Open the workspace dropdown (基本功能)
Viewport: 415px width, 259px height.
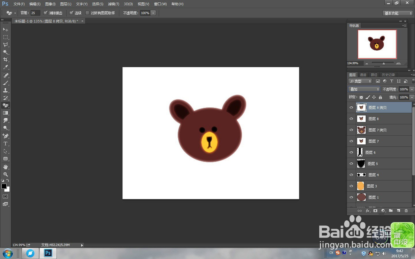point(398,13)
